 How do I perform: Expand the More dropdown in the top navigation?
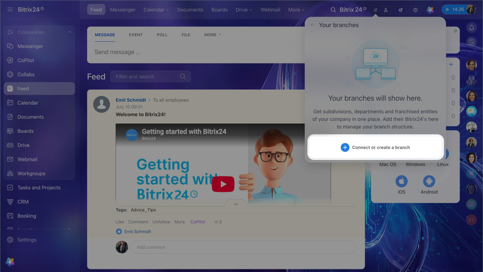click(296, 10)
